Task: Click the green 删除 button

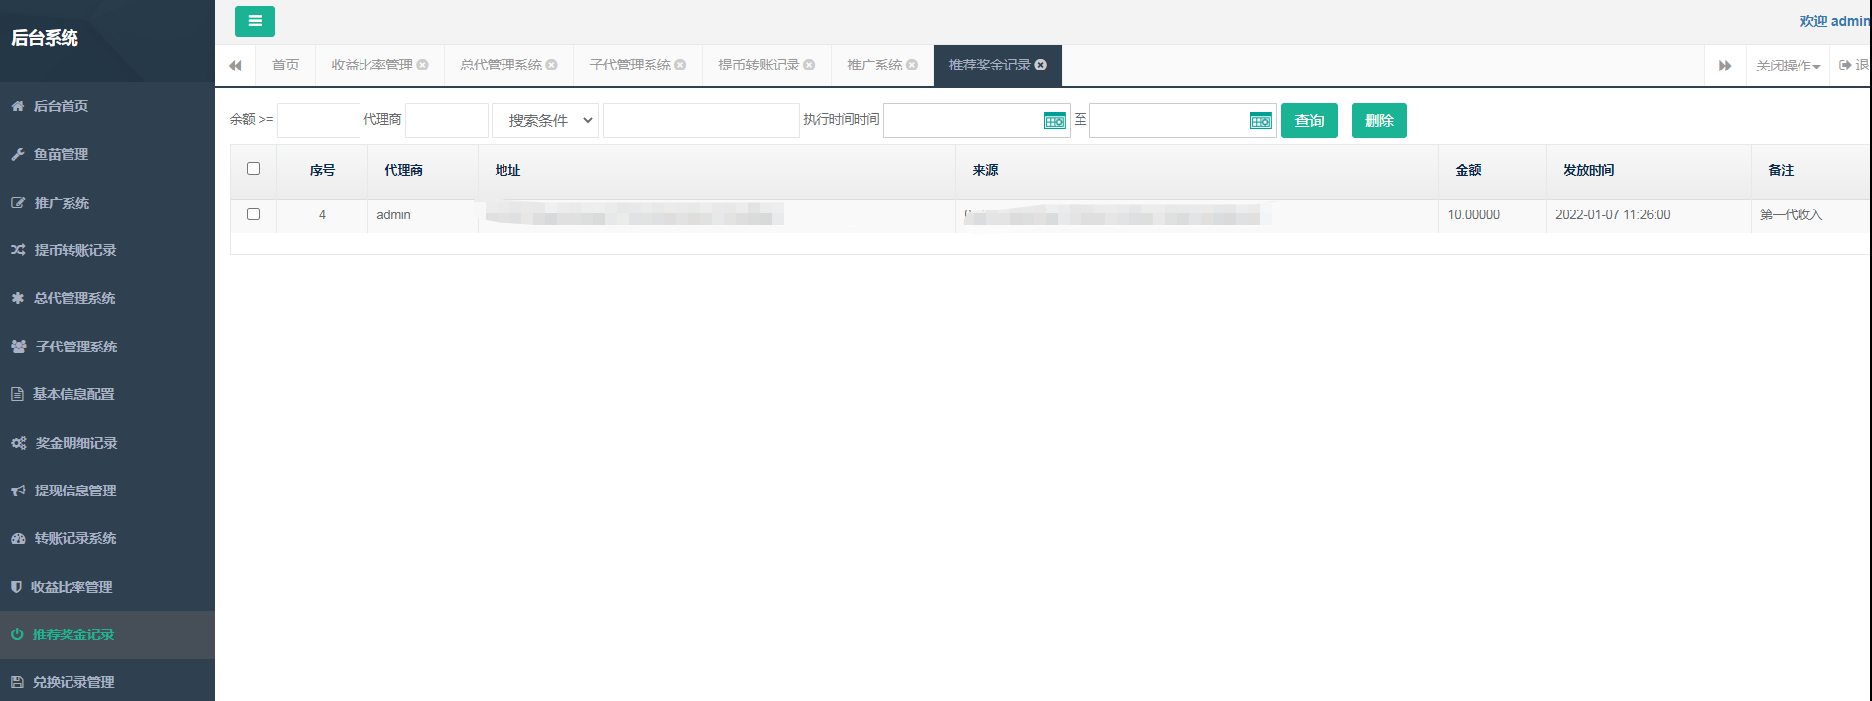Action: click(1378, 121)
